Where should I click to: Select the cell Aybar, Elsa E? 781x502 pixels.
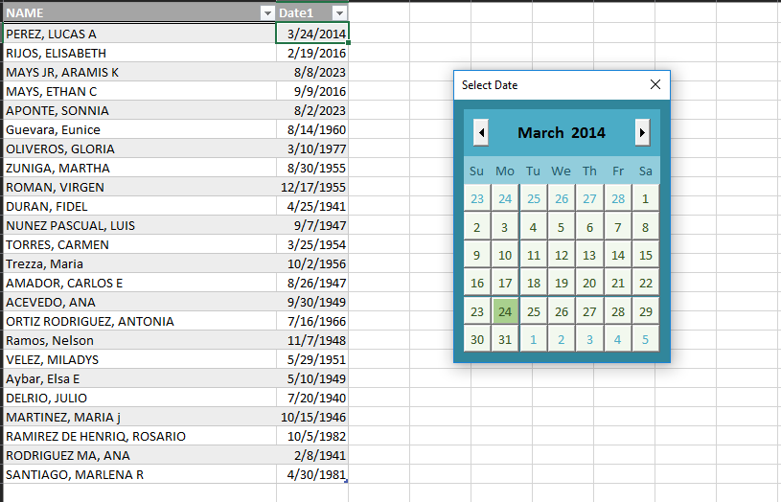140,379
